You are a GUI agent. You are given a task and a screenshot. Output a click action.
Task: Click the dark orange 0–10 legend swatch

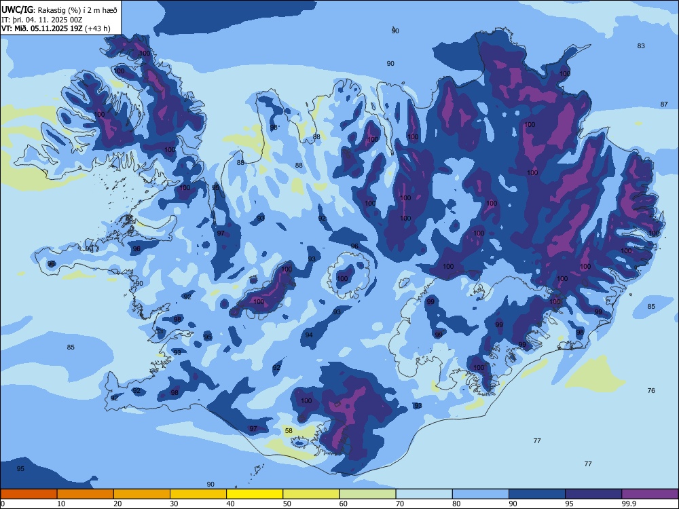pyautogui.click(x=29, y=494)
